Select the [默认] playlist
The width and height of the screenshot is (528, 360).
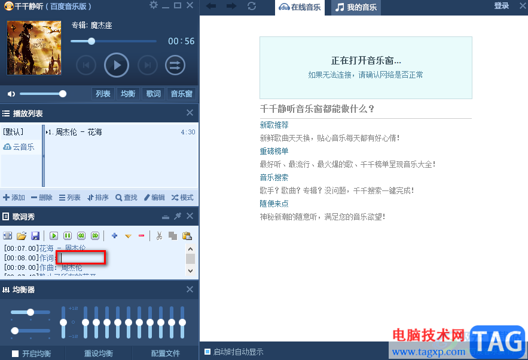13,132
